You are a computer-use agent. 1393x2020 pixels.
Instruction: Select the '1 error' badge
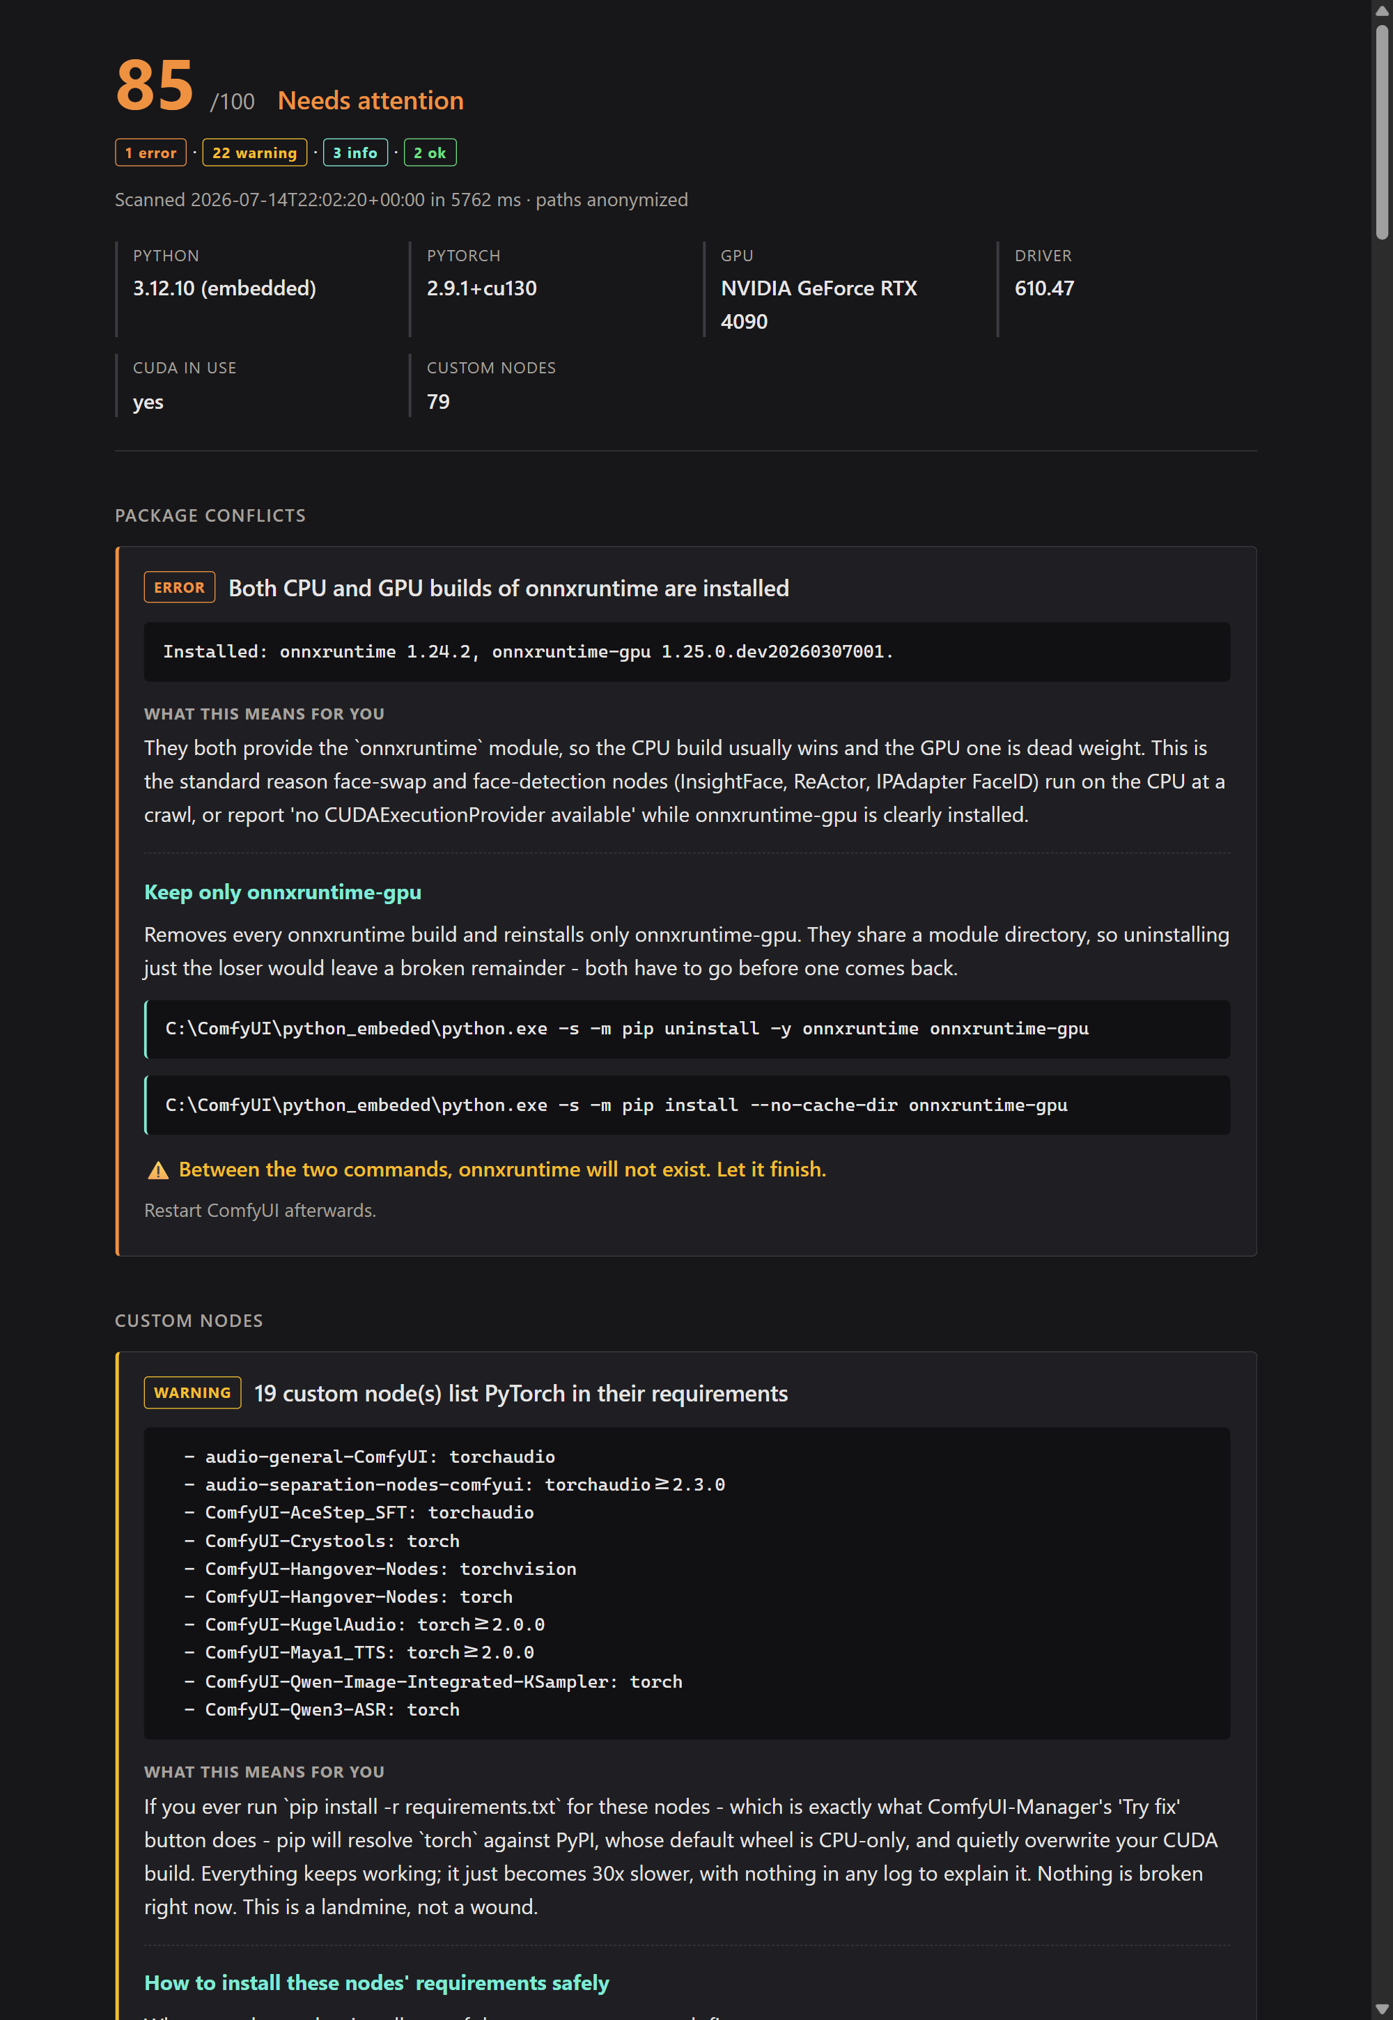151,153
